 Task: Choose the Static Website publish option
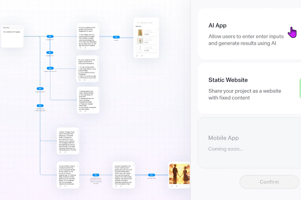click(249, 88)
